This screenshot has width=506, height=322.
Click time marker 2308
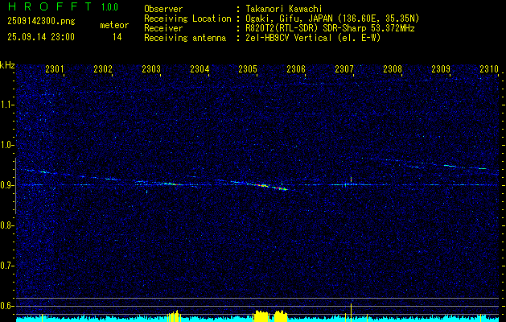tap(393, 68)
